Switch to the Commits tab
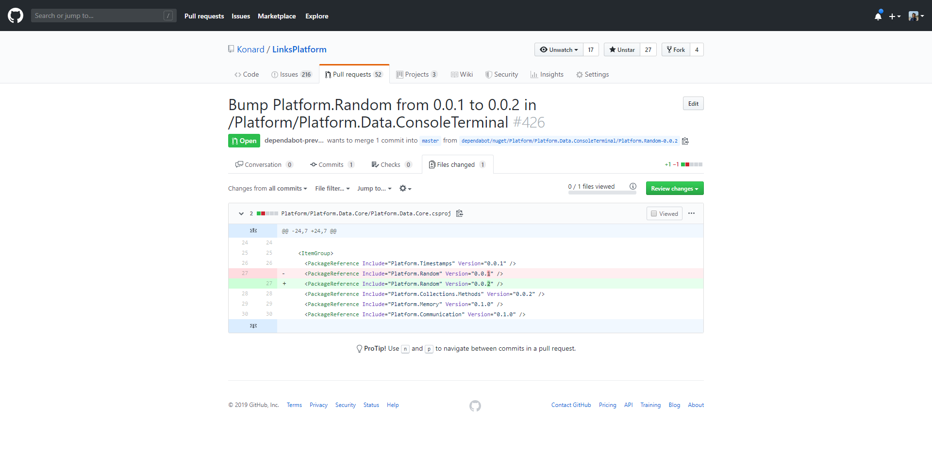 (332, 164)
